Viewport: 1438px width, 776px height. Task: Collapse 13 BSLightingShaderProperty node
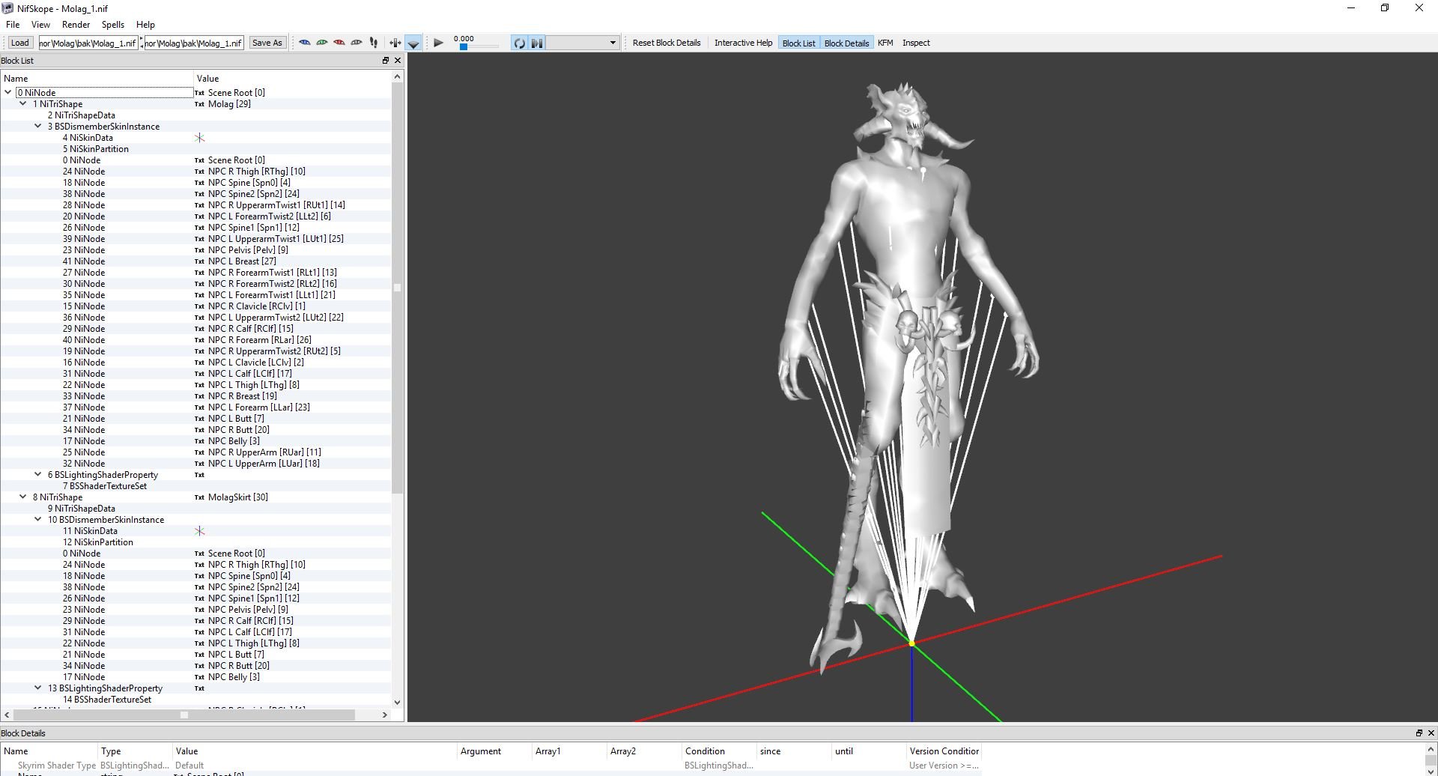tap(38, 688)
